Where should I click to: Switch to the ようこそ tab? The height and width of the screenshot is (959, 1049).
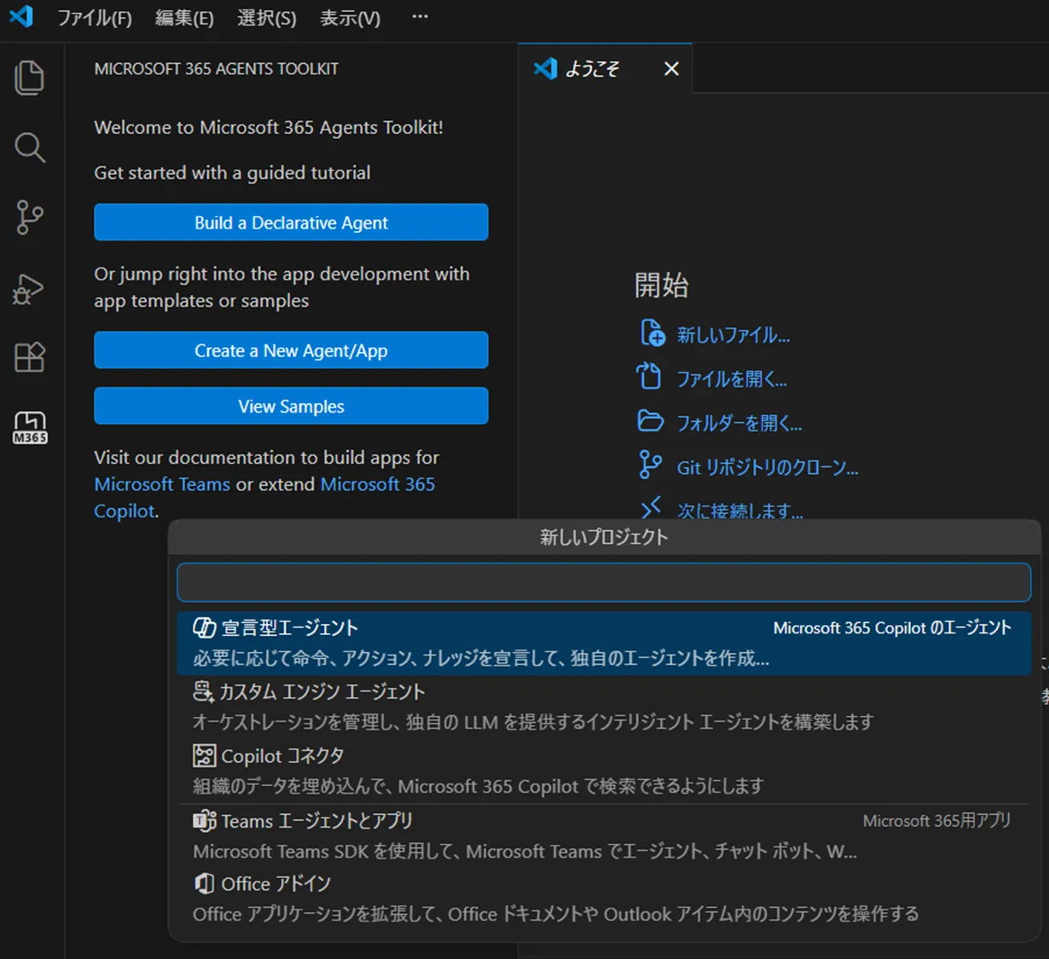(x=594, y=68)
